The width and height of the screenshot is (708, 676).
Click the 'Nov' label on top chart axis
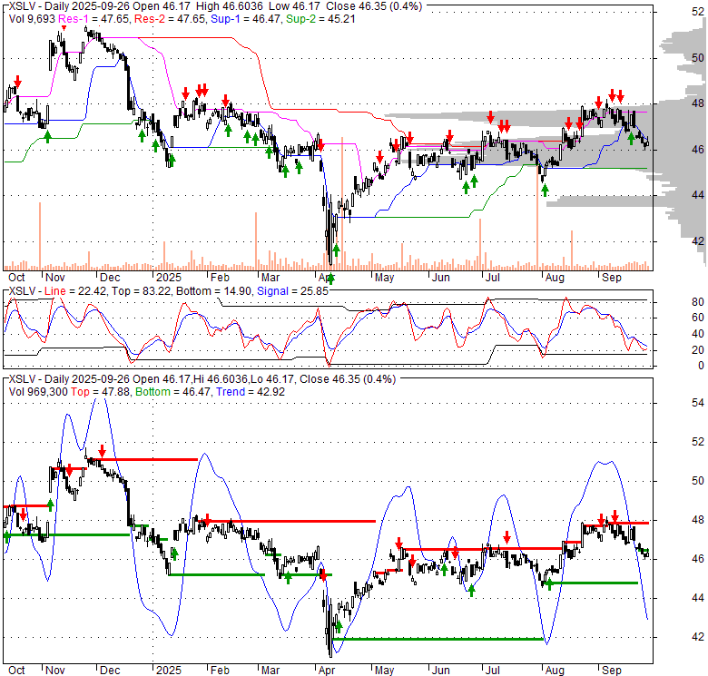tap(55, 278)
